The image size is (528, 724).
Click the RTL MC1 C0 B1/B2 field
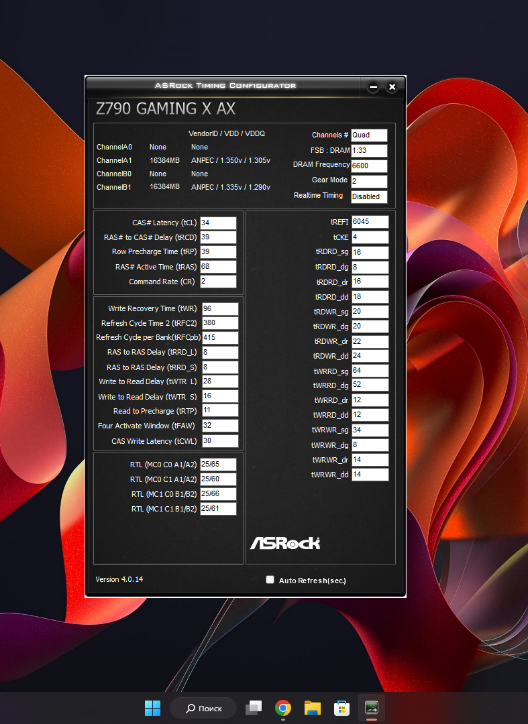(x=218, y=494)
